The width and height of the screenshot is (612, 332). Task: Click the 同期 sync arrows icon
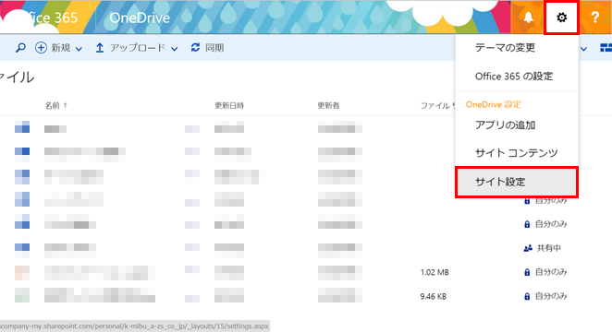pos(195,47)
